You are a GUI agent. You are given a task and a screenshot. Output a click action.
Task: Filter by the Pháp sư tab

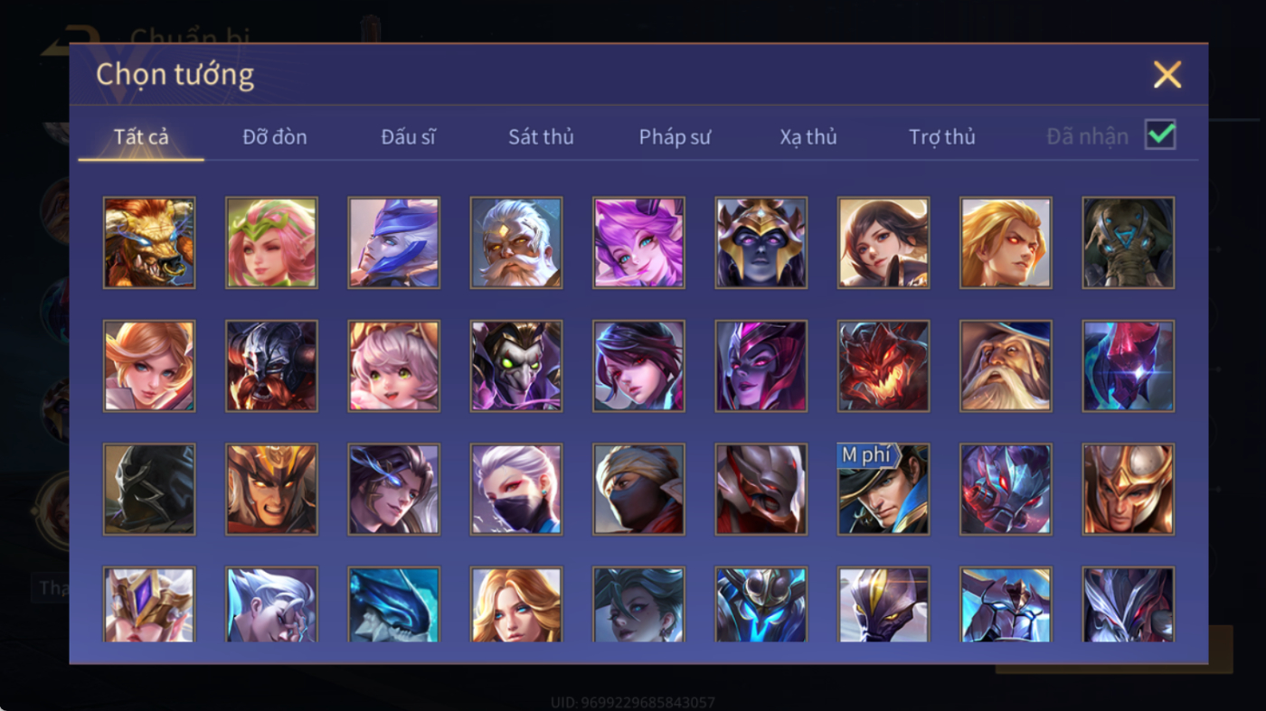pyautogui.click(x=675, y=137)
